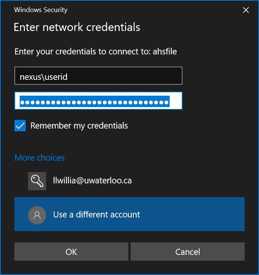Click the key icon beside llwillia account

(37, 181)
